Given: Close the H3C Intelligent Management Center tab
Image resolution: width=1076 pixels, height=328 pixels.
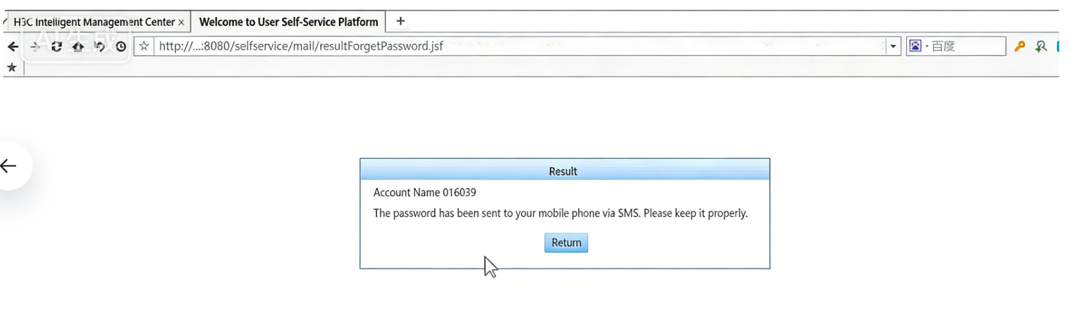Looking at the screenshot, I should point(181,22).
